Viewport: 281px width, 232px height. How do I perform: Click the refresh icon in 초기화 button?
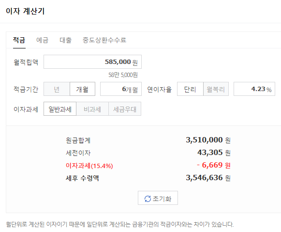(148, 199)
